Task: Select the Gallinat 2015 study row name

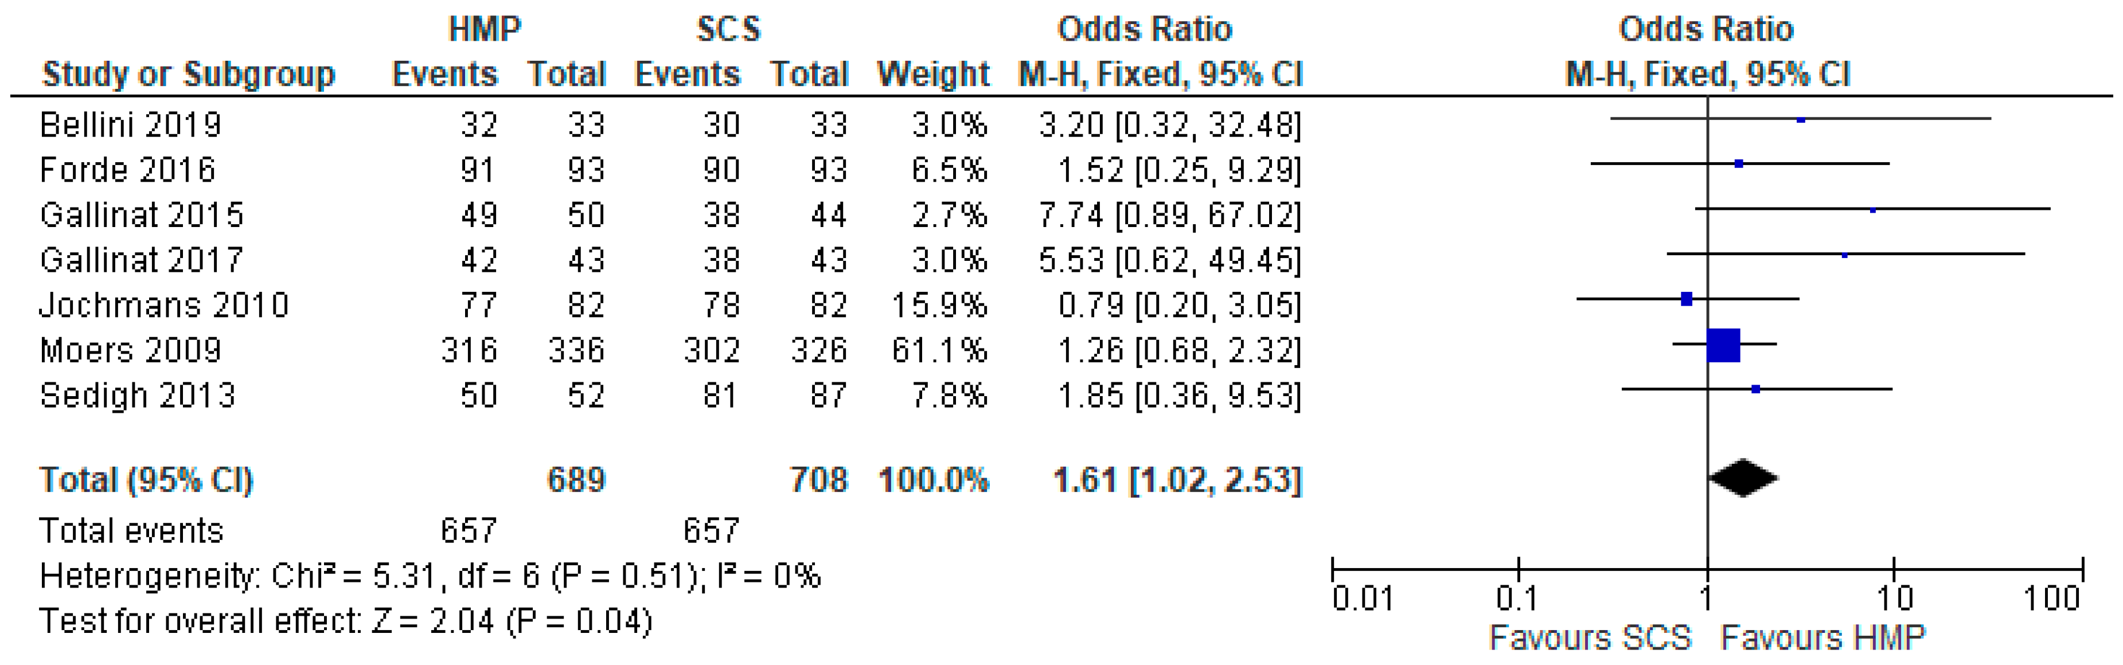Action: pos(142,215)
